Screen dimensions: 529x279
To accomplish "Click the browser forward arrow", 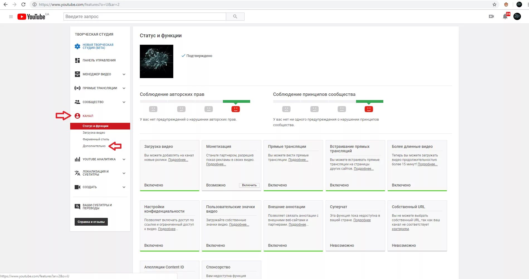I will 14,4.
